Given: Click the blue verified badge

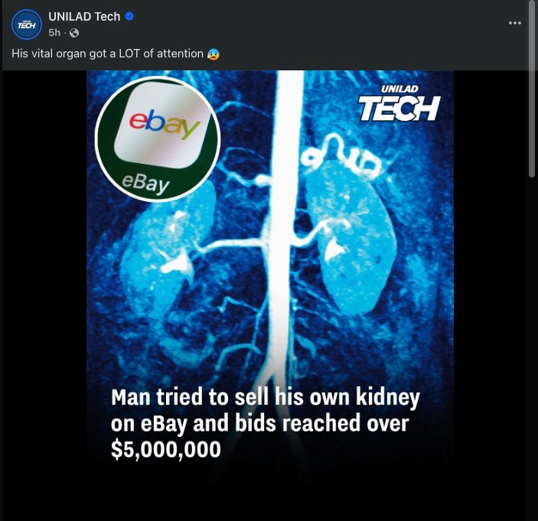Looking at the screenshot, I should (129, 17).
